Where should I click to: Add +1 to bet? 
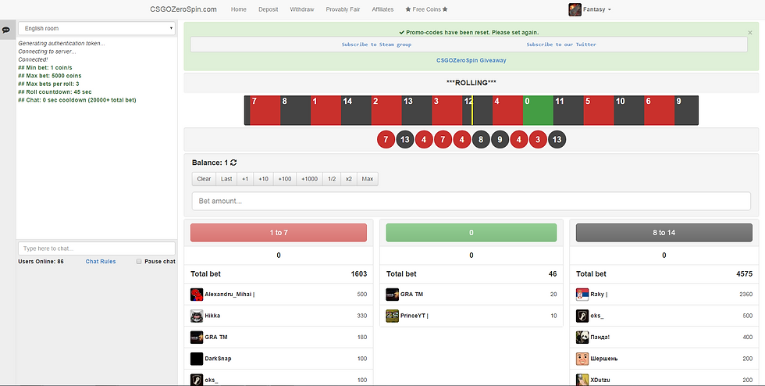(245, 179)
